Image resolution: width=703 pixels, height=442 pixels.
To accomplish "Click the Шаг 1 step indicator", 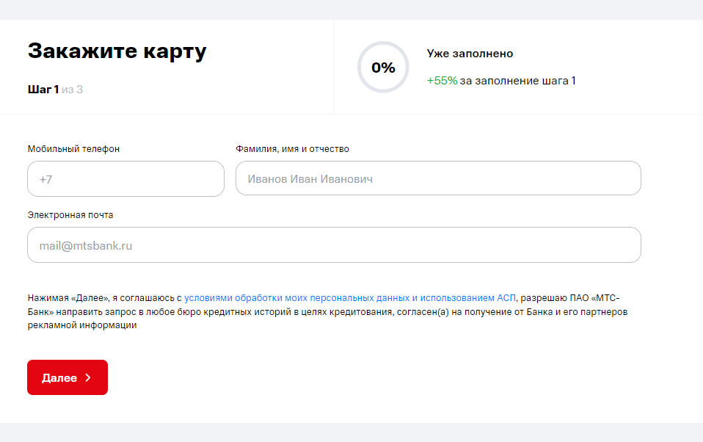I will [x=43, y=90].
